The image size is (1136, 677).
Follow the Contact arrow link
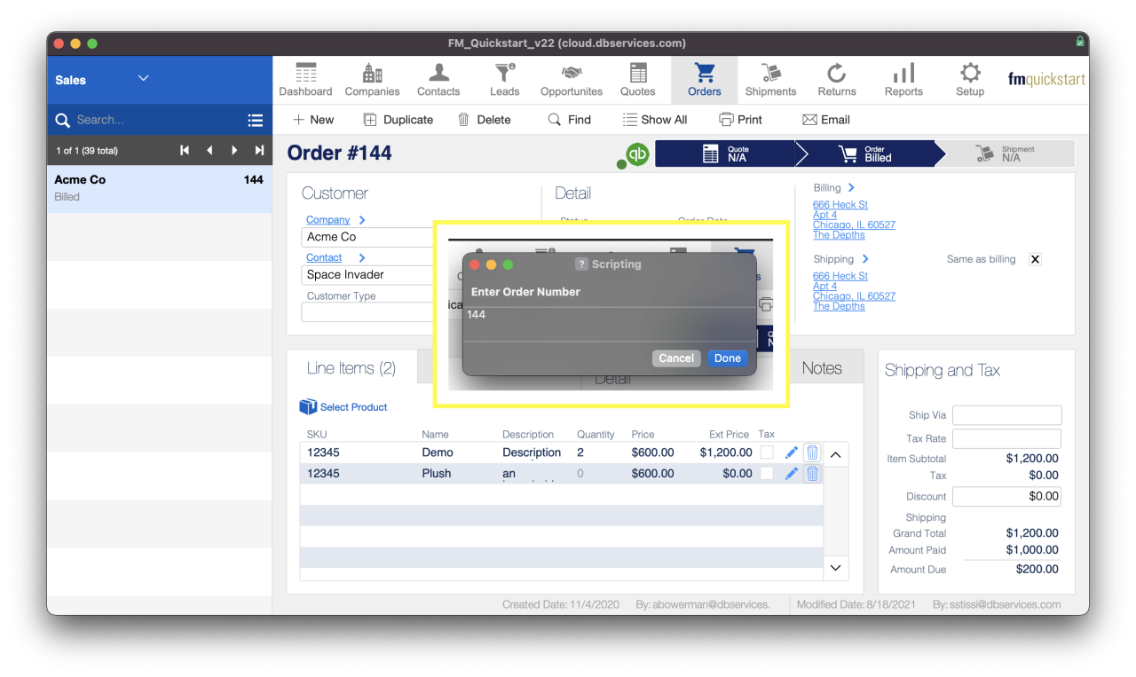(362, 258)
